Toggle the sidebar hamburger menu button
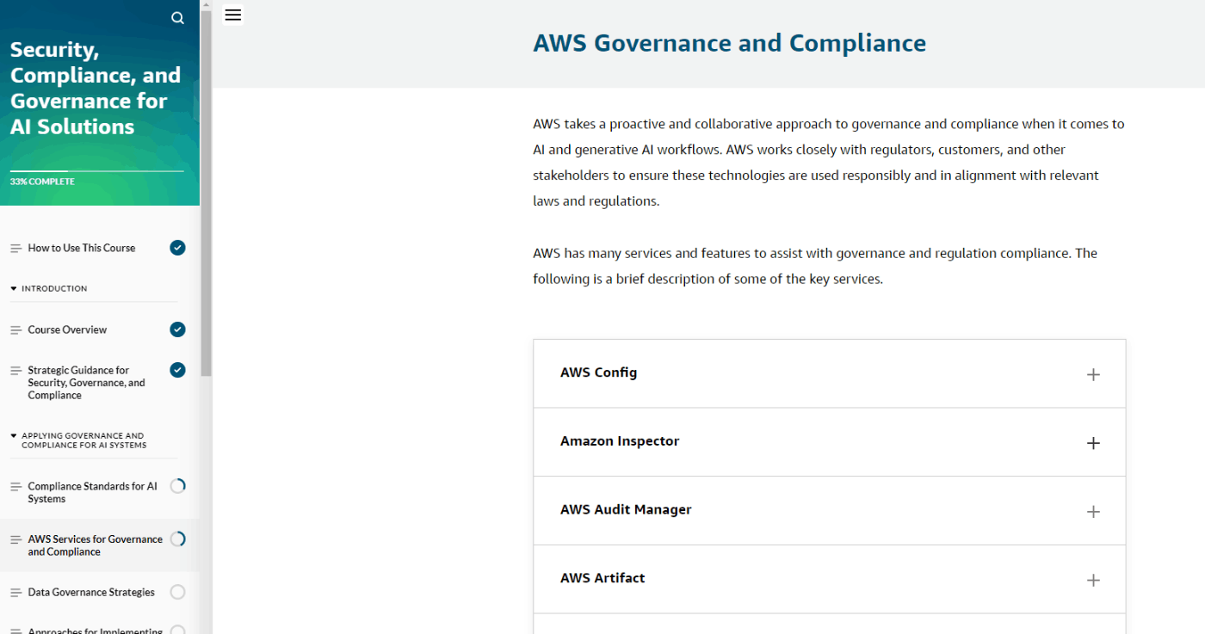The image size is (1205, 634). click(x=232, y=15)
